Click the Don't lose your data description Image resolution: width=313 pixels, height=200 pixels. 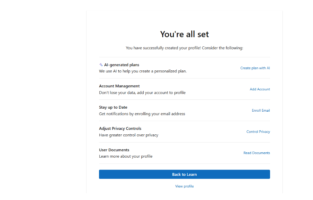click(x=142, y=93)
